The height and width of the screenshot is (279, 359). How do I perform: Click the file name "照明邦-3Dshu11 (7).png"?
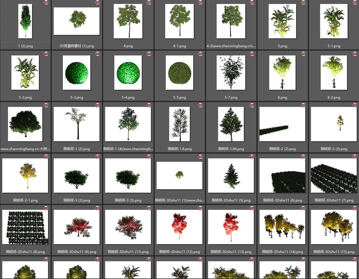pyautogui.click(x=334, y=200)
